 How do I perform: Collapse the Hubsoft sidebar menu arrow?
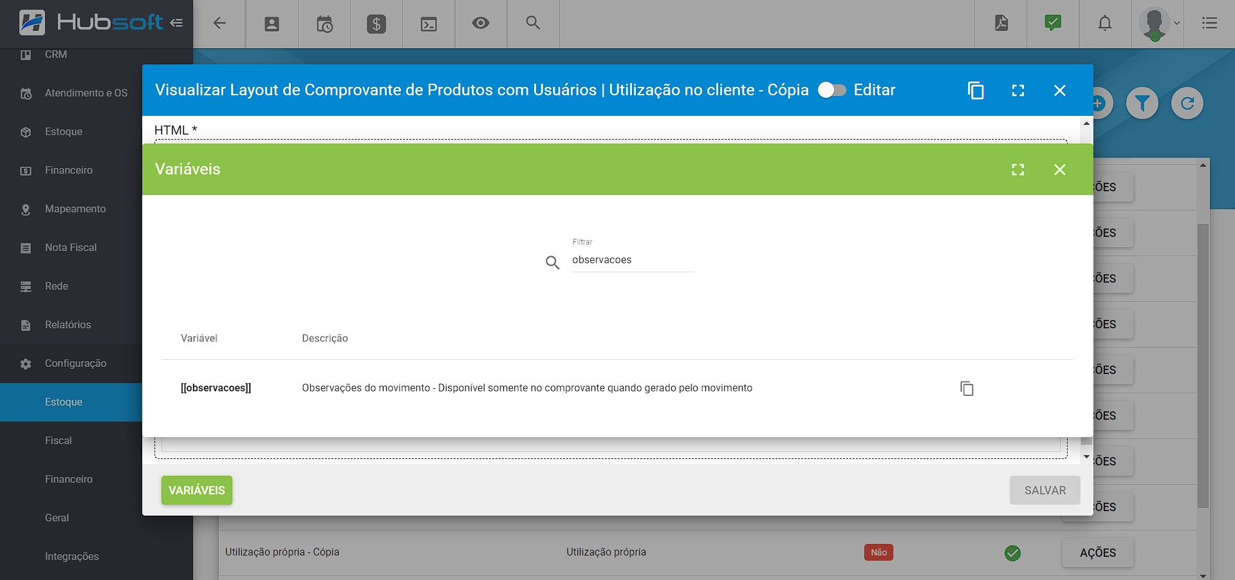pos(176,23)
